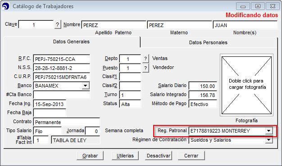Click the Ventas department label
Image resolution: width=282 pixels, height=166 pixels.
[x=160, y=58]
